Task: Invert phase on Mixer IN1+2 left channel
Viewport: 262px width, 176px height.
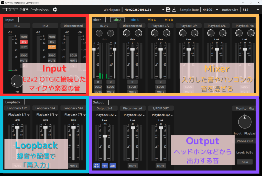Action: tap(98, 82)
